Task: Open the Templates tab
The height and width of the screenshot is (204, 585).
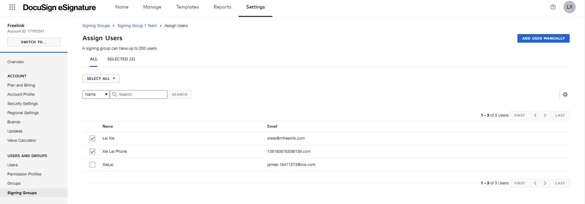Action: click(188, 7)
